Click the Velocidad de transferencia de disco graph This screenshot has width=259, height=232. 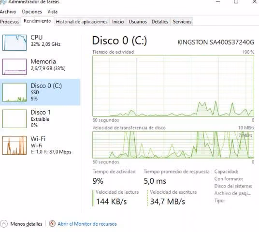click(x=173, y=145)
